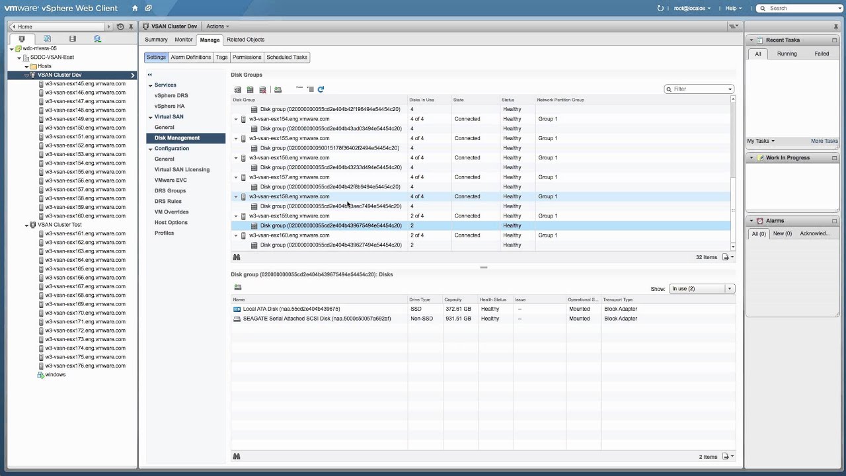The width and height of the screenshot is (846, 476).
Task: Export the Disks list
Action: pyautogui.click(x=728, y=457)
